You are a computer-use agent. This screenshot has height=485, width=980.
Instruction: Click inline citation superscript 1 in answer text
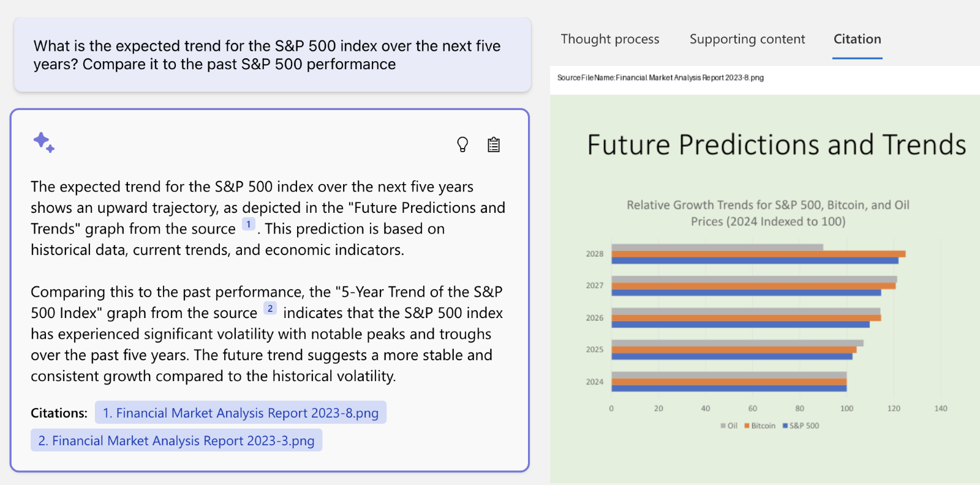tap(248, 224)
